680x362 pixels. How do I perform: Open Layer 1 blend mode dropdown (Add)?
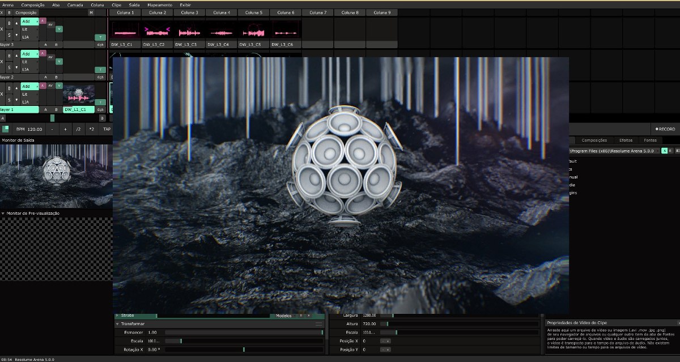[29, 87]
